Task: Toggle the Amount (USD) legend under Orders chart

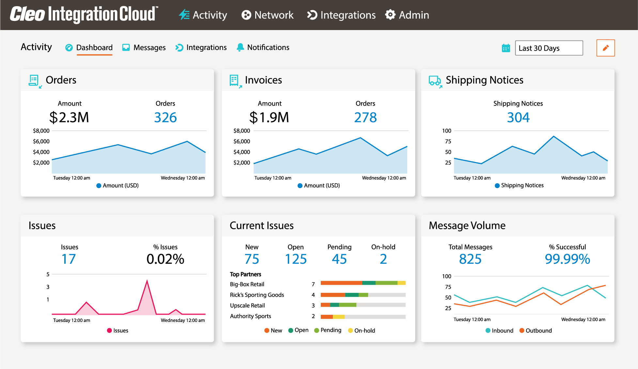Action: pos(117,185)
